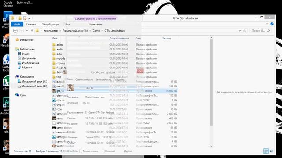Select Избранное in navigation pane

(25, 40)
